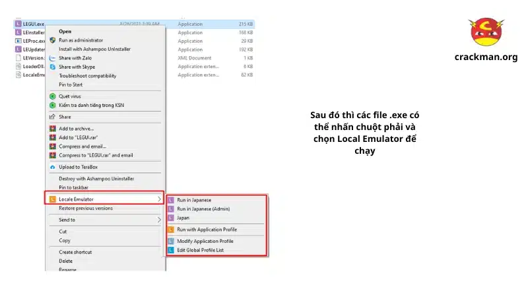Select Run in Japanese
528x297 pixels.
click(194, 200)
